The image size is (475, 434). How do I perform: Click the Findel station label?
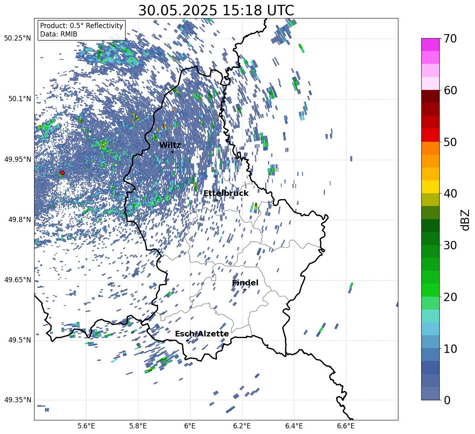tap(245, 283)
